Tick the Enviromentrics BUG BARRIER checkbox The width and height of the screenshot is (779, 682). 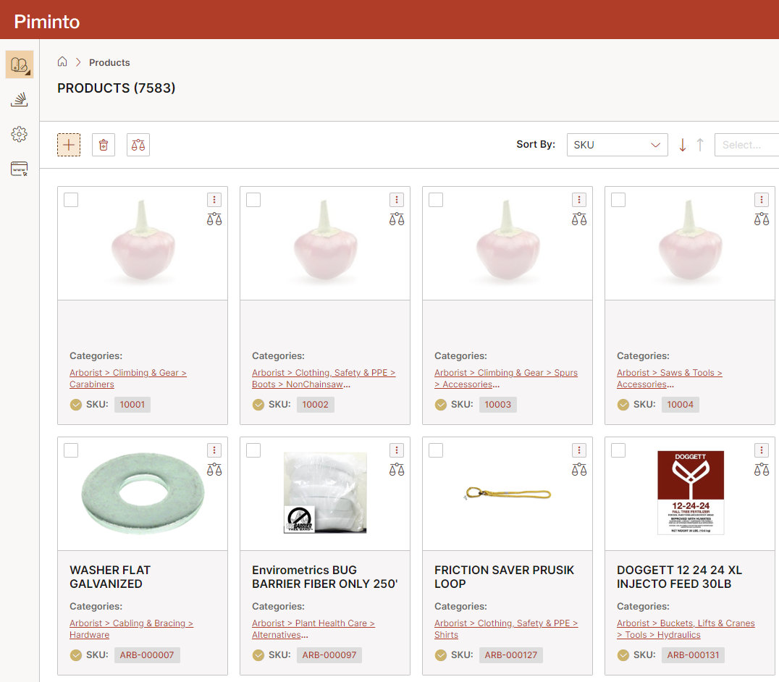tap(253, 450)
